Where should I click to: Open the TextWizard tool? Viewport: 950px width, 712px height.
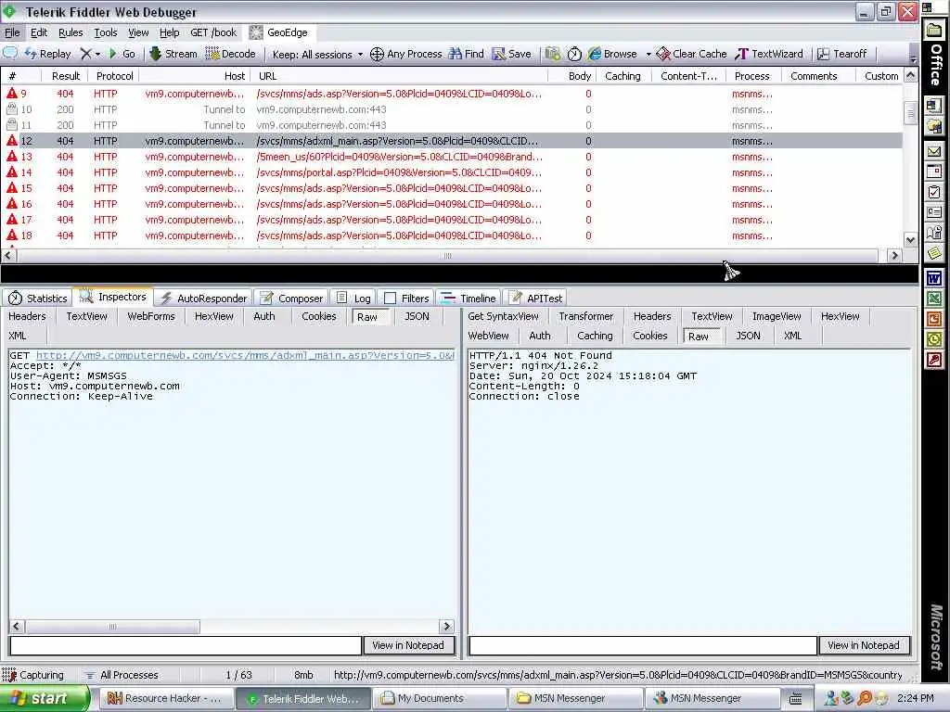(769, 54)
